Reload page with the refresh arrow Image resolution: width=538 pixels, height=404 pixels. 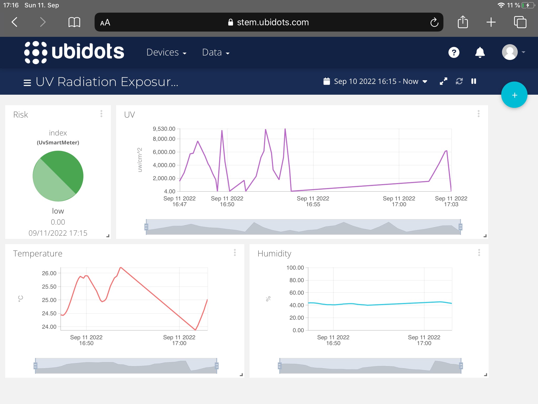coord(434,22)
